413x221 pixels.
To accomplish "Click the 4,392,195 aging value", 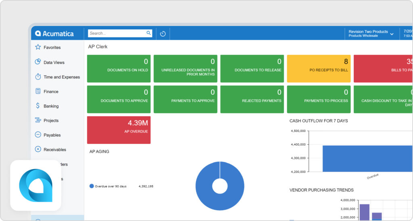I will (x=146, y=186).
